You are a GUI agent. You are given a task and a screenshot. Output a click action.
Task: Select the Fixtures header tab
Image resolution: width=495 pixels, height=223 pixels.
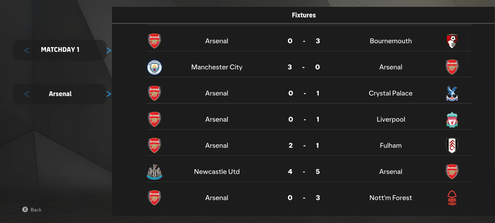click(304, 15)
